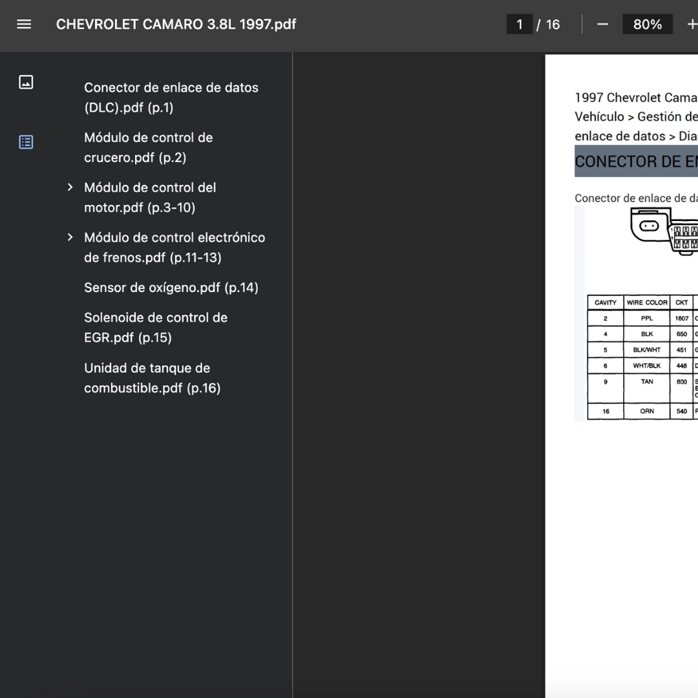
Task: Select the PPL wire color cell
Action: pyautogui.click(x=647, y=318)
